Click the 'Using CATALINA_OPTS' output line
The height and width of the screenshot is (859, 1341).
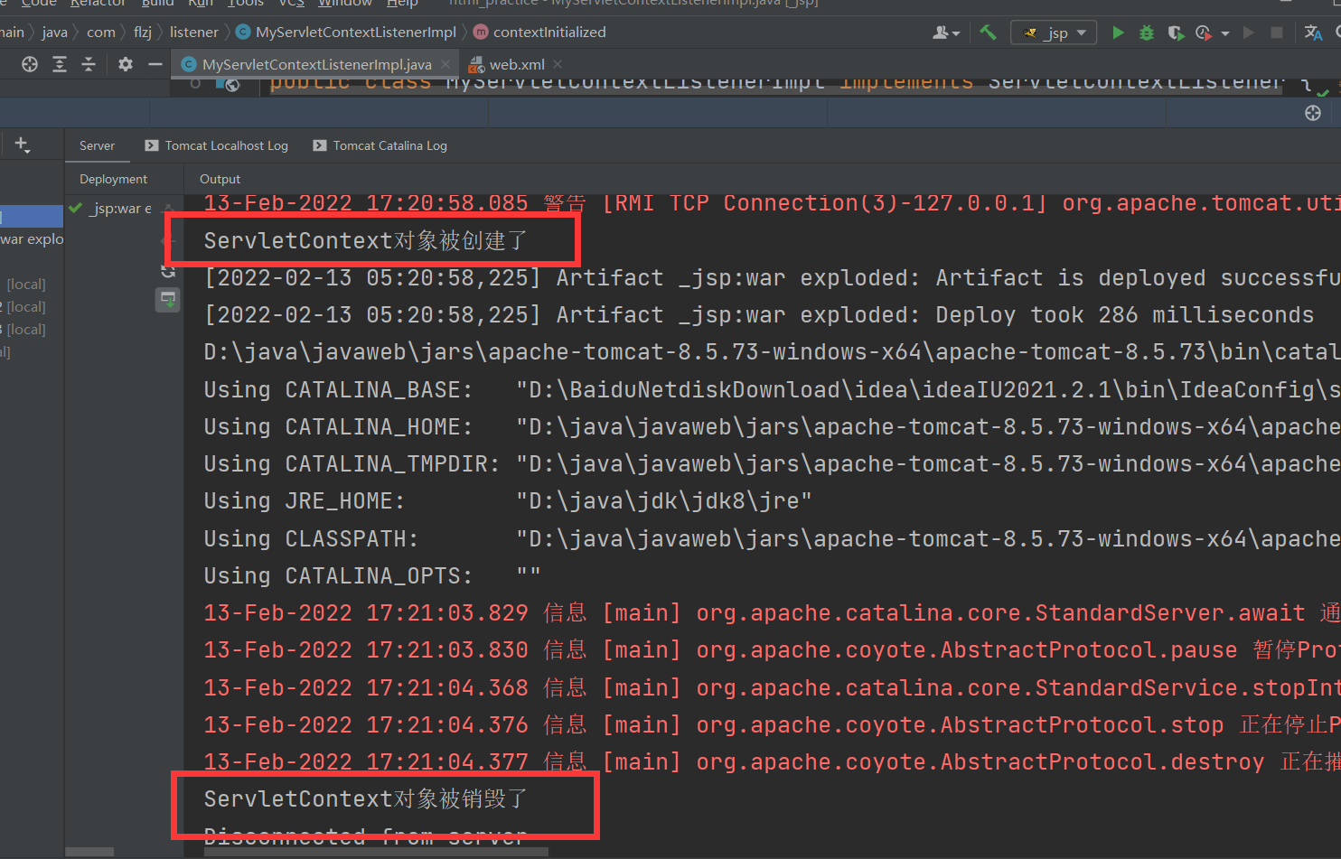(372, 576)
